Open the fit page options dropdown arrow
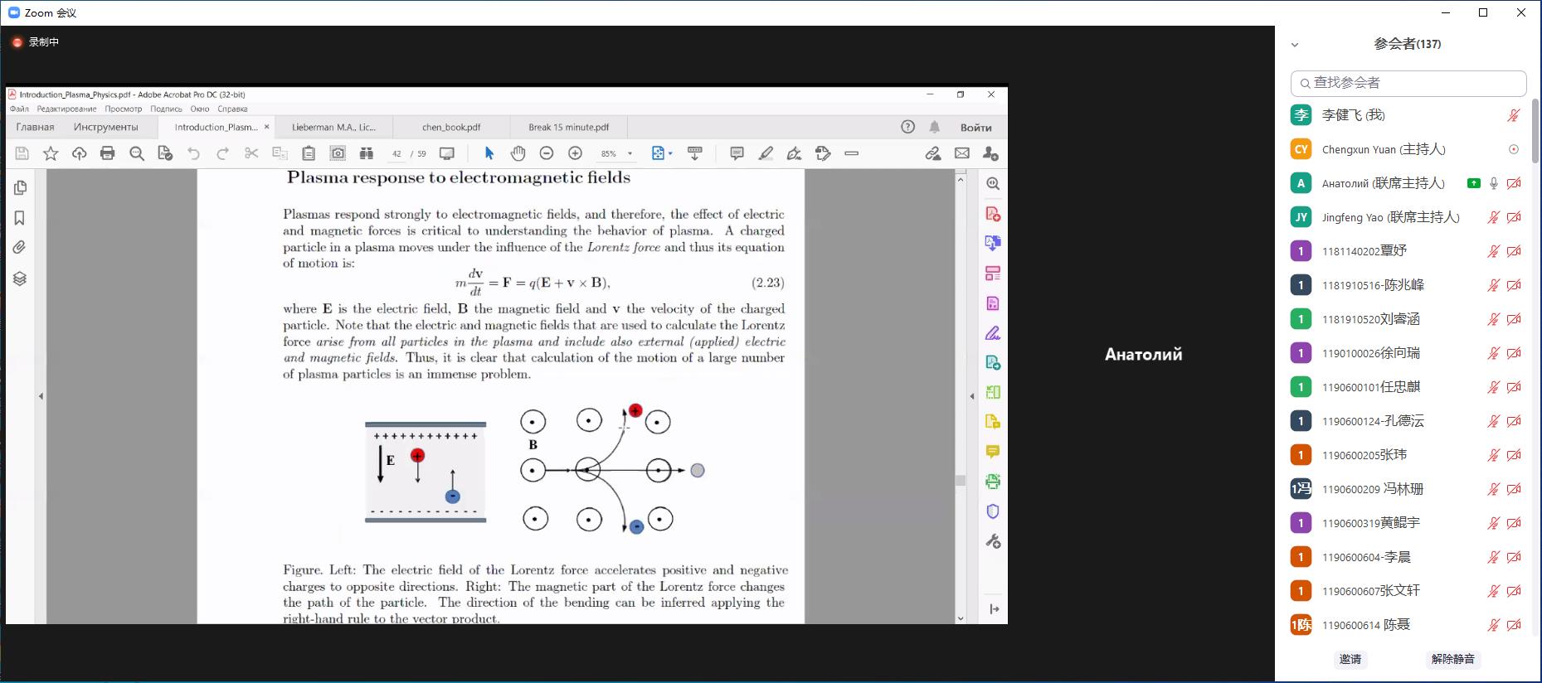 point(670,153)
